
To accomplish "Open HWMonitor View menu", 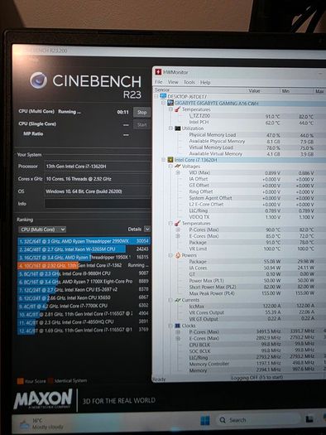I will tap(173, 82).
